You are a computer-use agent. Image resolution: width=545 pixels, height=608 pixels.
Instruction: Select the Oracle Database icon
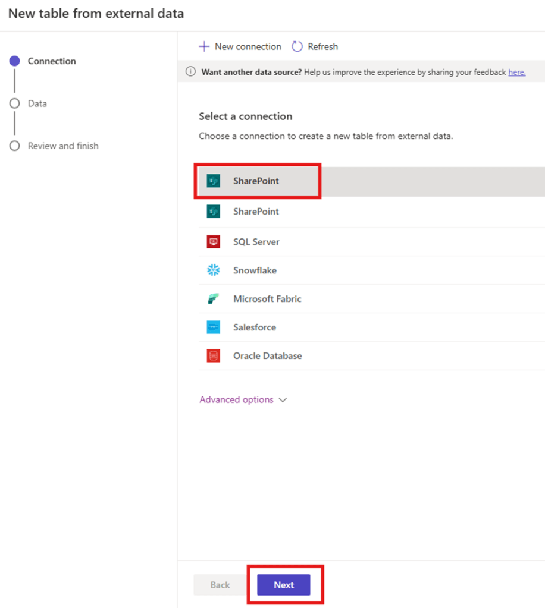tap(213, 356)
